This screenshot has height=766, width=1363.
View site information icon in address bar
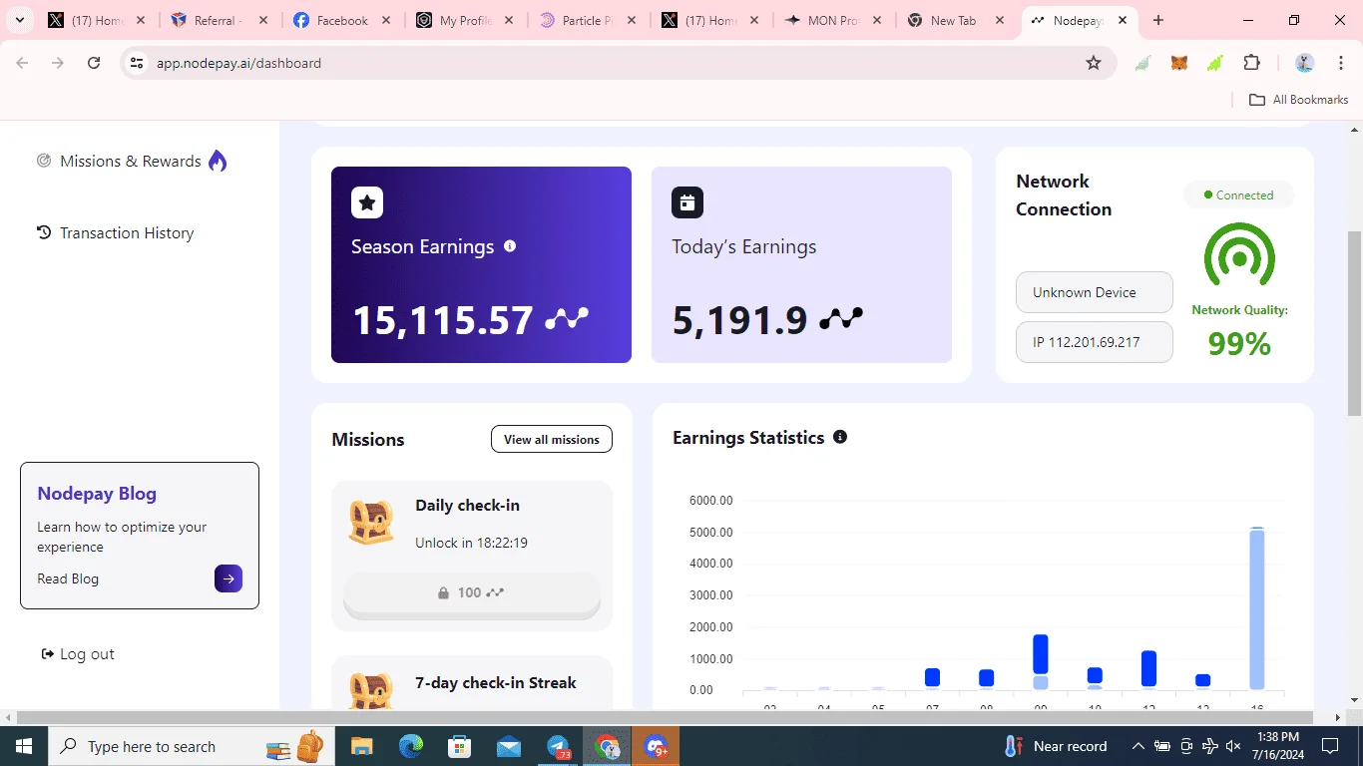point(137,63)
